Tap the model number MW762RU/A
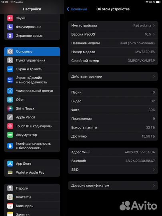162x216 pixels. pos(145,52)
